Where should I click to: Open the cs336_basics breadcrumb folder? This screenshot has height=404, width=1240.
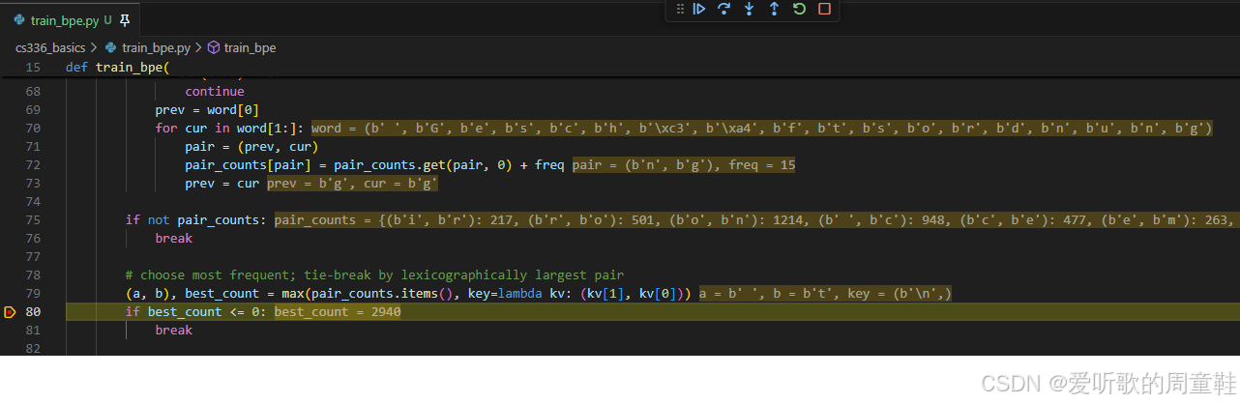49,46
